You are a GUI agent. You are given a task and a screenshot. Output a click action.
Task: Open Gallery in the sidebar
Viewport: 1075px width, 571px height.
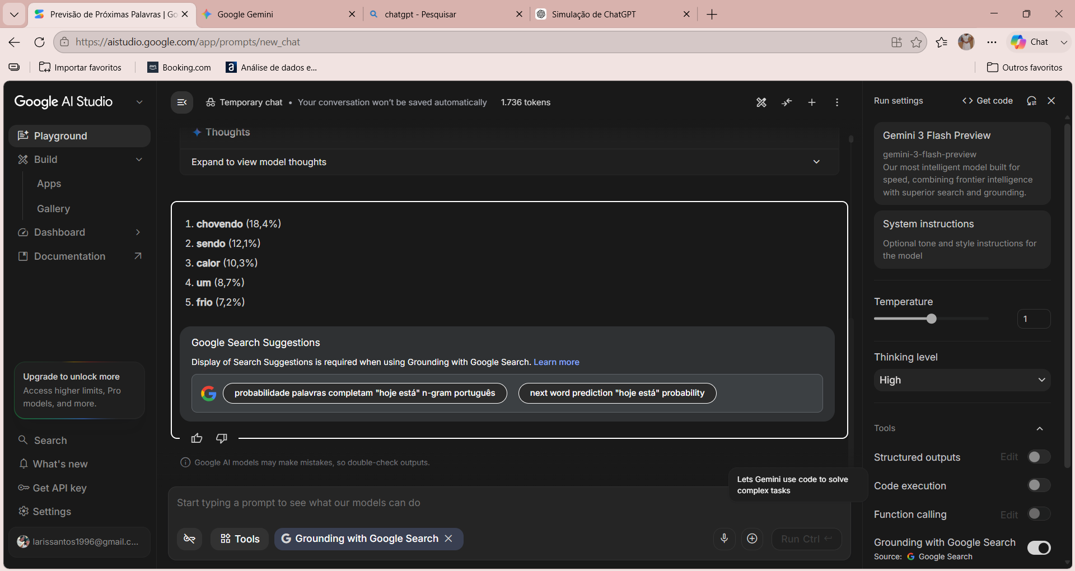pyautogui.click(x=54, y=209)
